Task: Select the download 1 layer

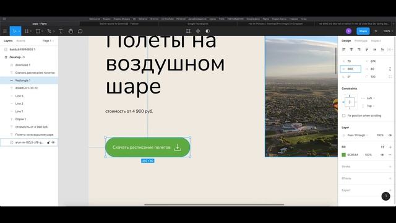Action: pos(29,65)
